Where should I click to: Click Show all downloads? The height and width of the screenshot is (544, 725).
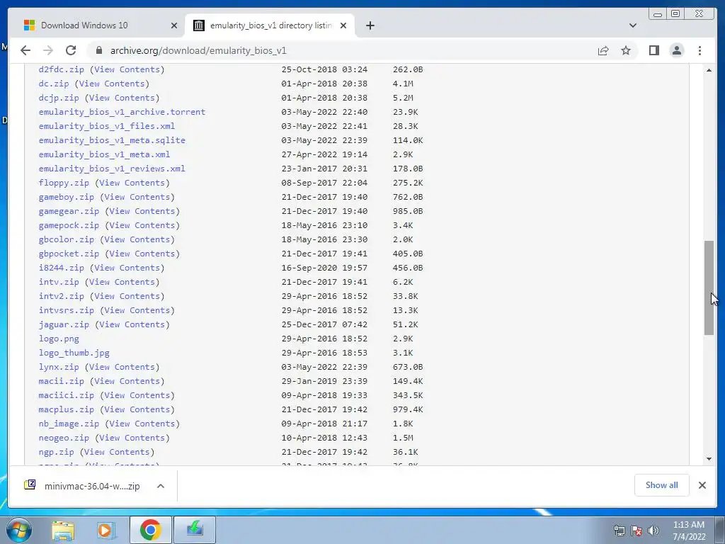pyautogui.click(x=662, y=484)
